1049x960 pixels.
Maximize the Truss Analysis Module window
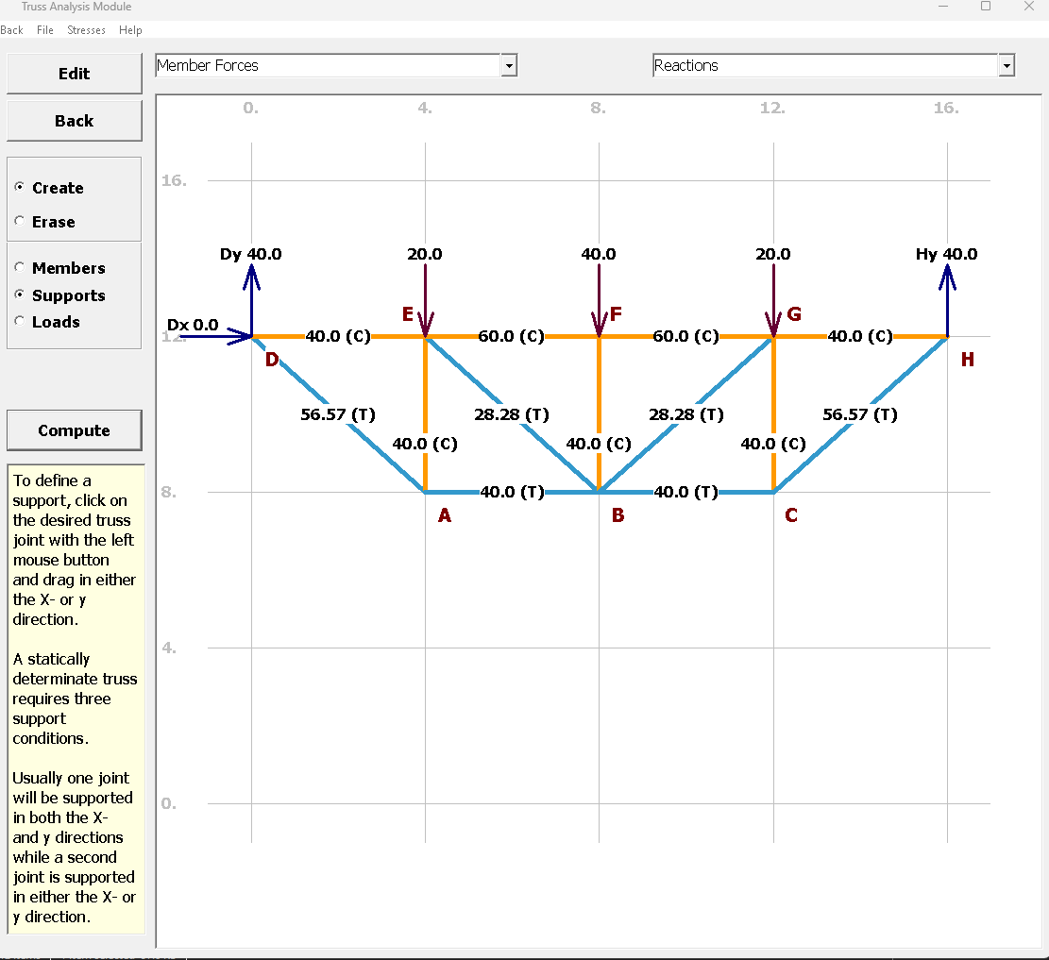[x=986, y=6]
